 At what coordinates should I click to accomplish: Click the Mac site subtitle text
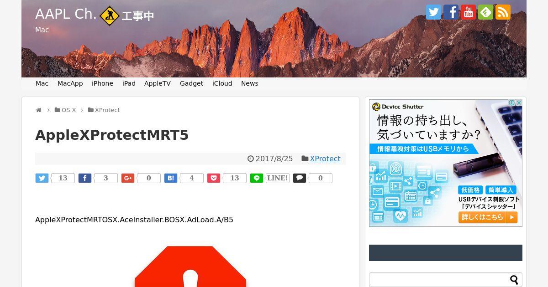tap(42, 30)
